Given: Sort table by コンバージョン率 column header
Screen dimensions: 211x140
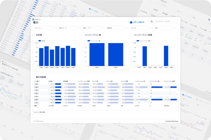Looking at the screenshot, I should click(140, 81).
